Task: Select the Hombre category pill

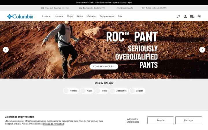Action: click(x=71, y=91)
